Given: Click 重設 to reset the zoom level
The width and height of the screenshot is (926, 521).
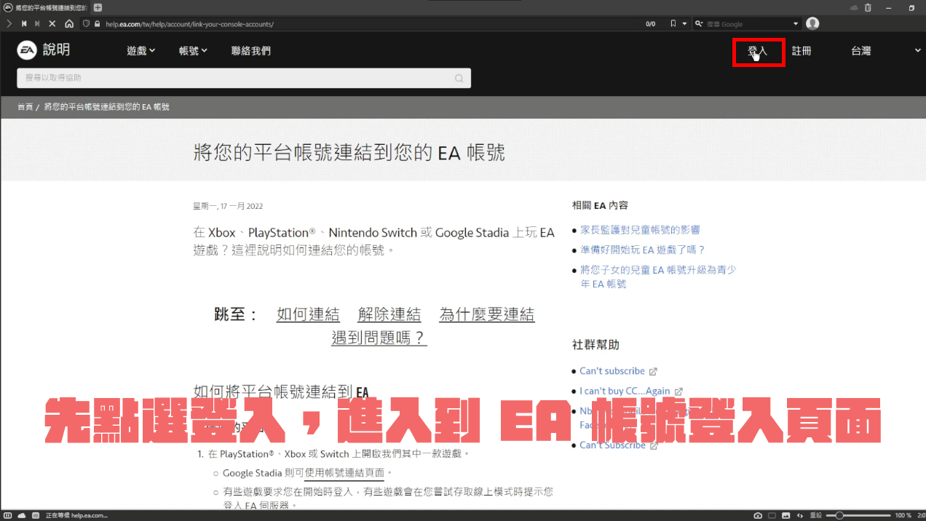Looking at the screenshot, I should [816, 515].
